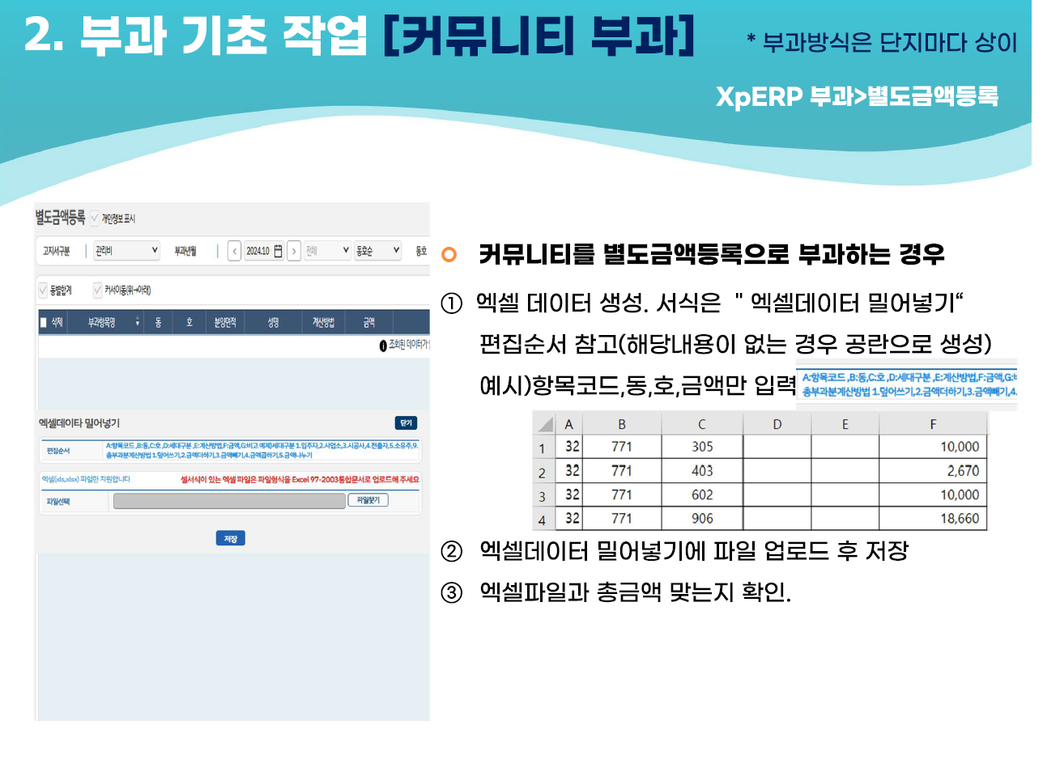Select the 금액 column header
The width and height of the screenshot is (1060, 772).
[369, 322]
